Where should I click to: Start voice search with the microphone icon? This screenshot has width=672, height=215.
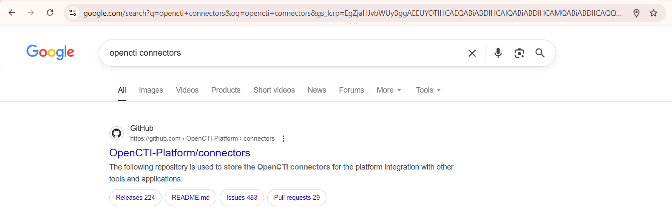498,53
